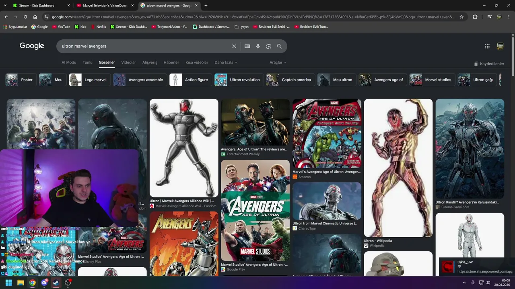This screenshot has height=289, width=515.
Task: Go to the browser home page
Action: point(35,17)
